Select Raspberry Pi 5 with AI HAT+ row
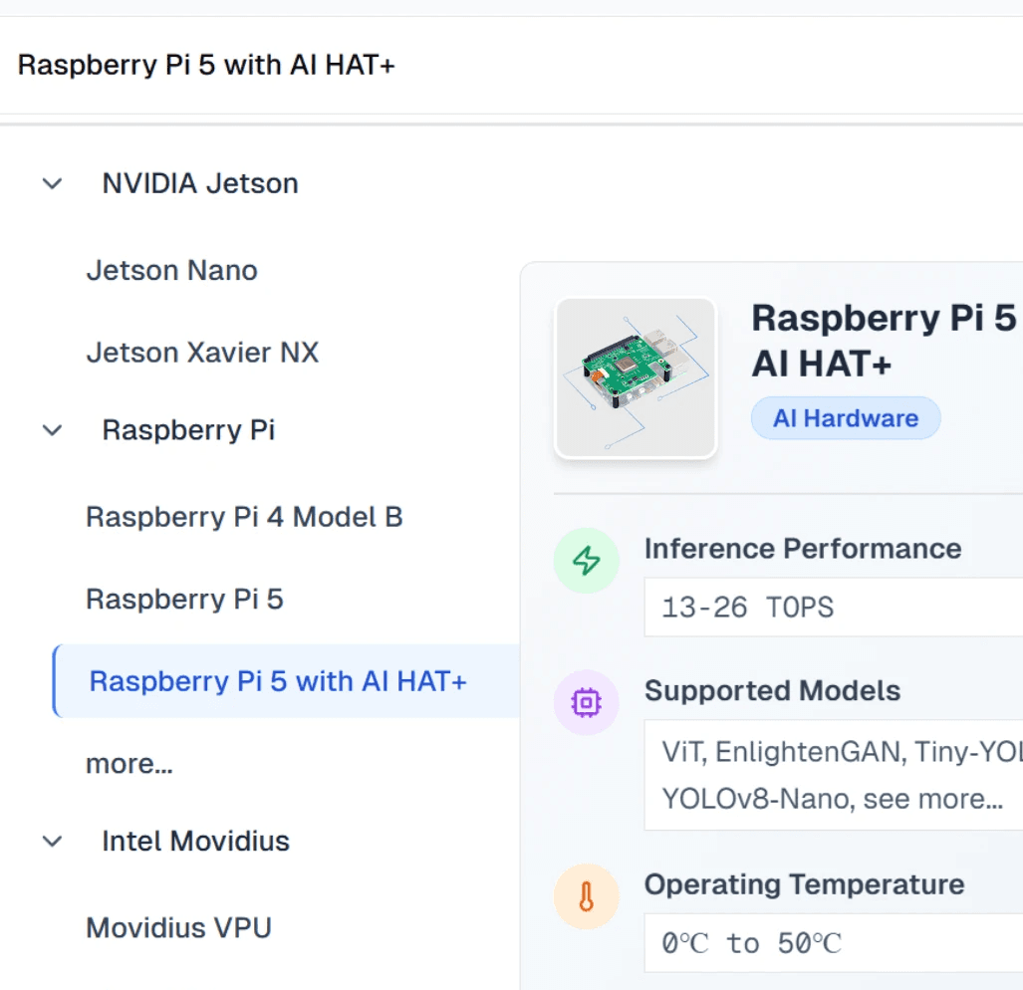Image resolution: width=1023 pixels, height=990 pixels. coord(287,681)
